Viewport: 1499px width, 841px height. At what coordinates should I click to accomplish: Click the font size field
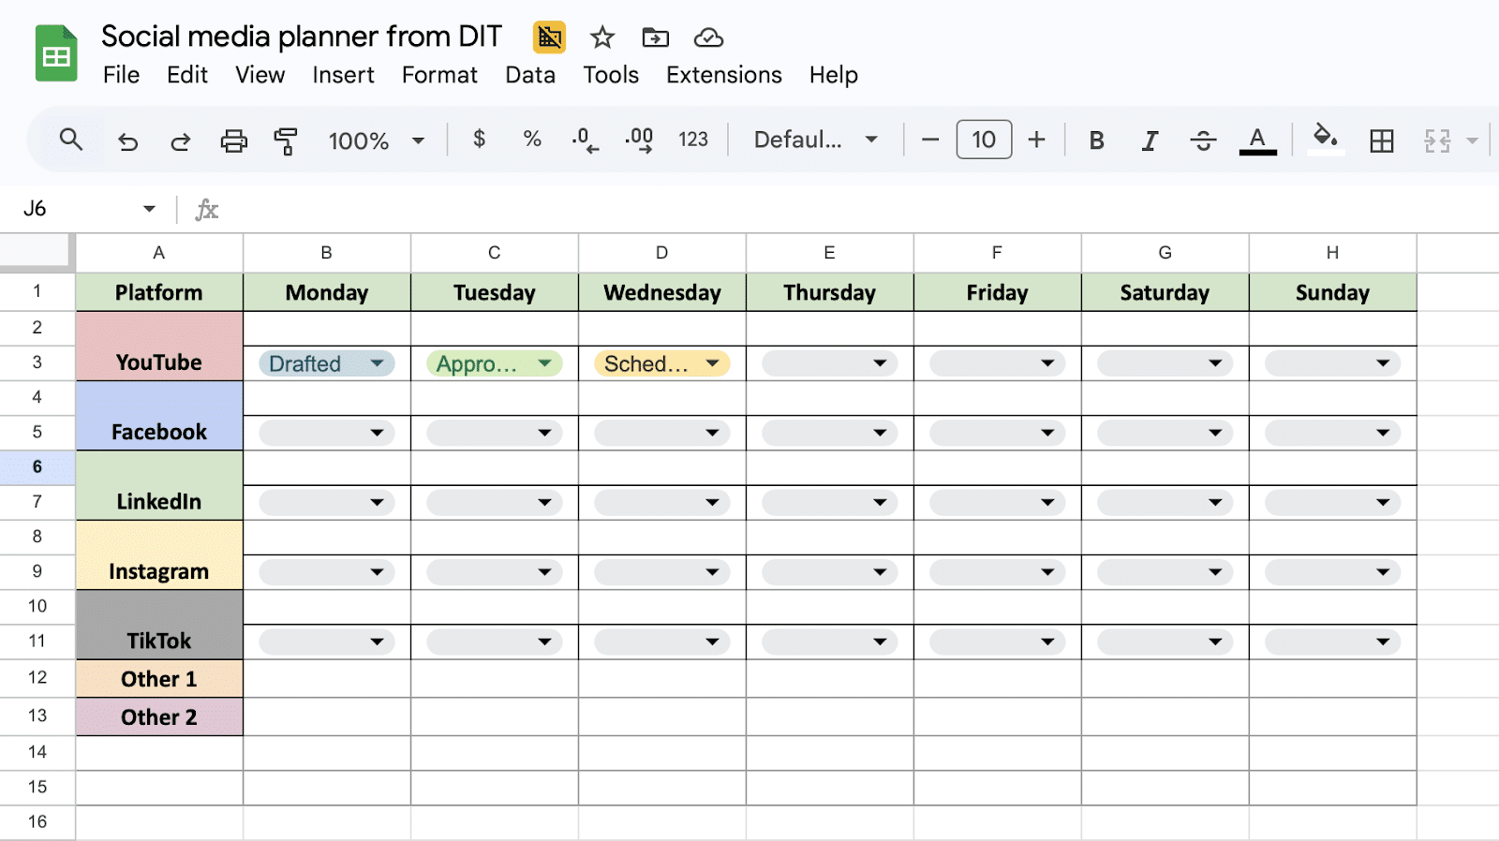(x=984, y=140)
